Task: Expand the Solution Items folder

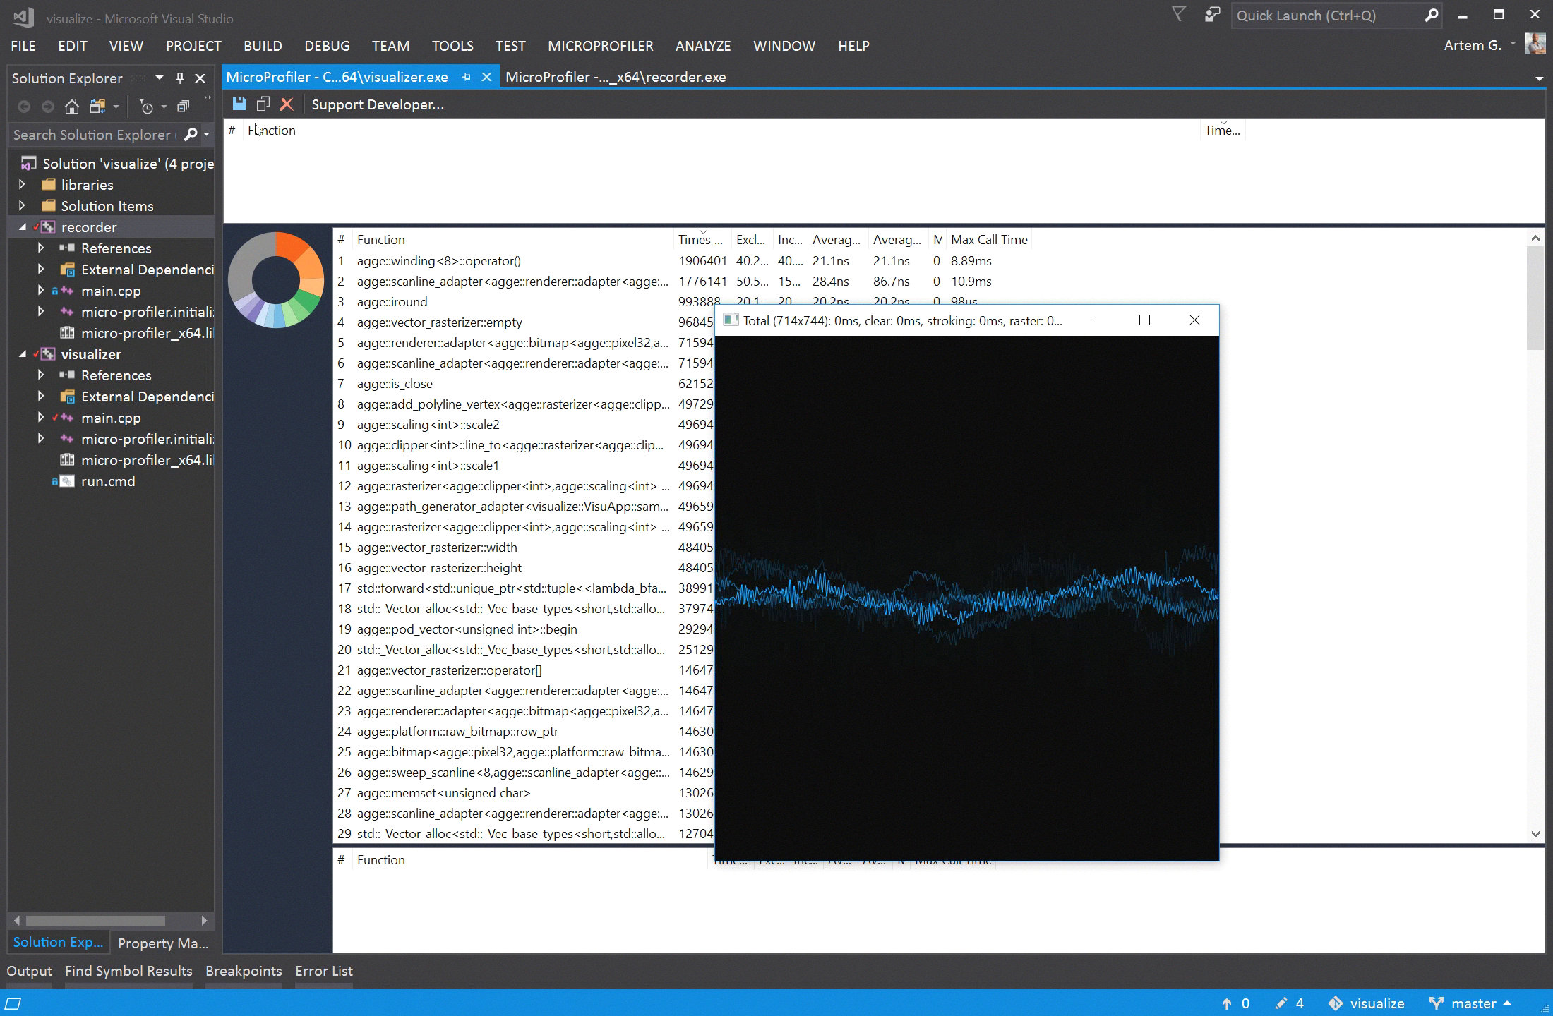Action: point(22,205)
